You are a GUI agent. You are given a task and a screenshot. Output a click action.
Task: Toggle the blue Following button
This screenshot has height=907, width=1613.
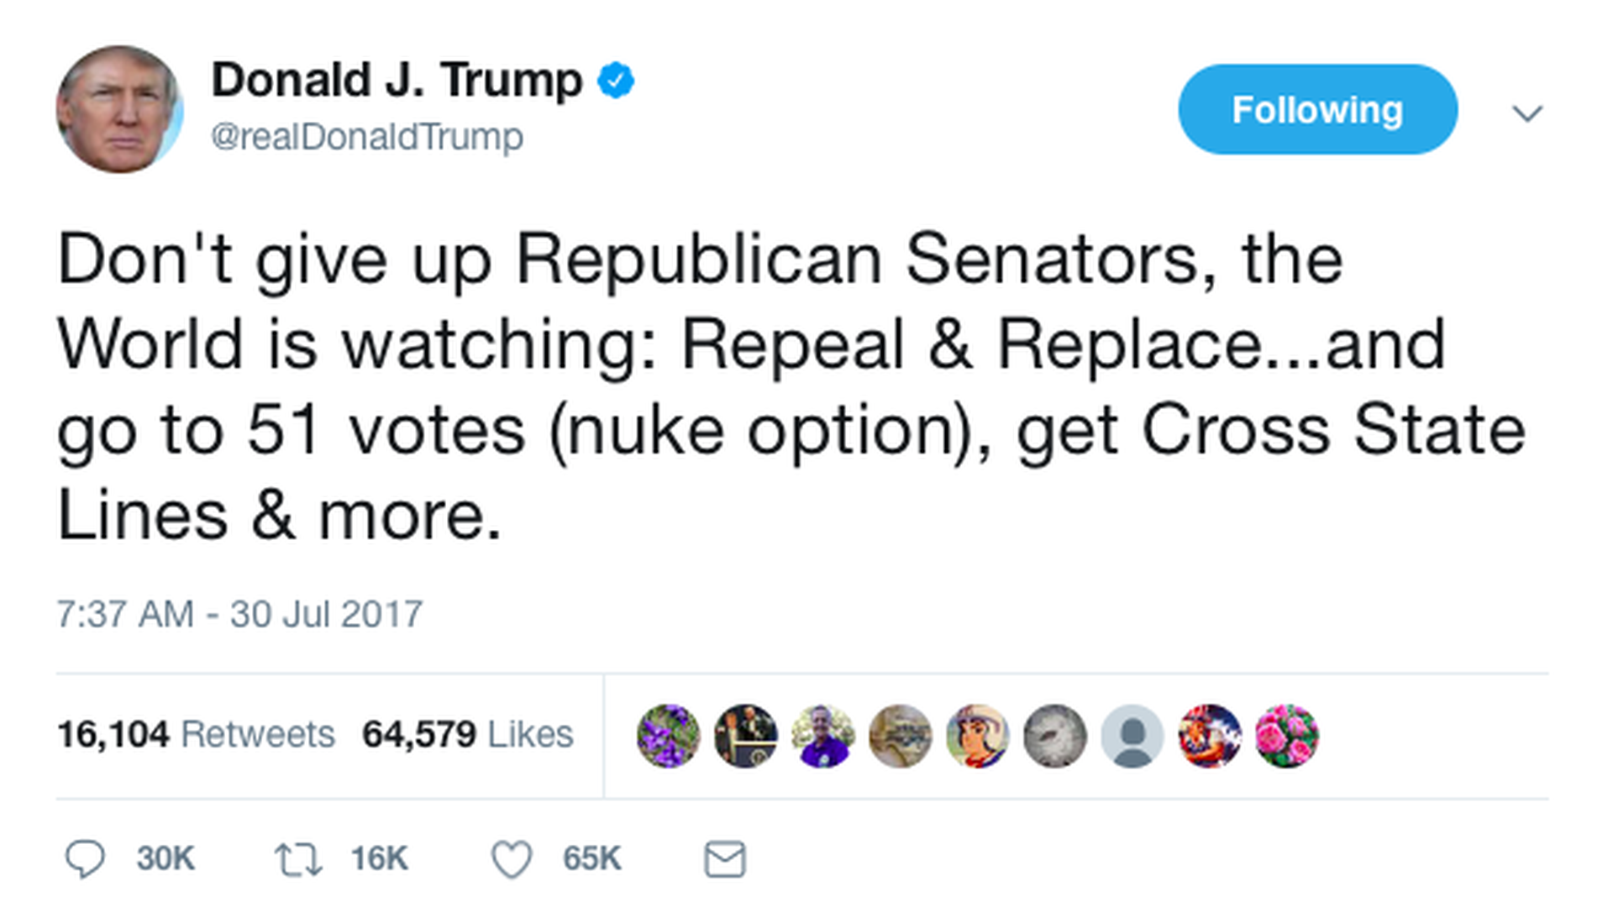pyautogui.click(x=1317, y=109)
